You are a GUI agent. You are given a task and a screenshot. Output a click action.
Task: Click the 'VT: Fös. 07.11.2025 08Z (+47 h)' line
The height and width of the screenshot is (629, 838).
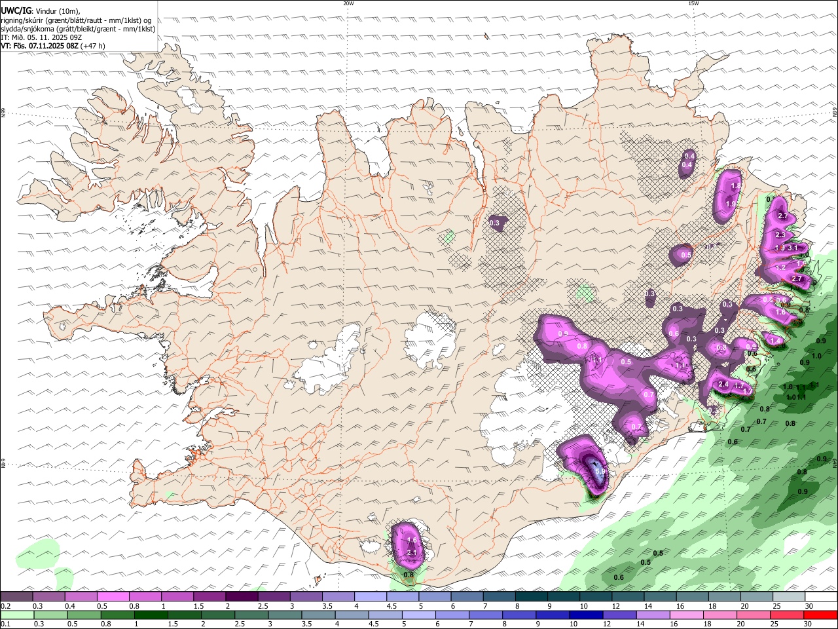click(x=53, y=46)
